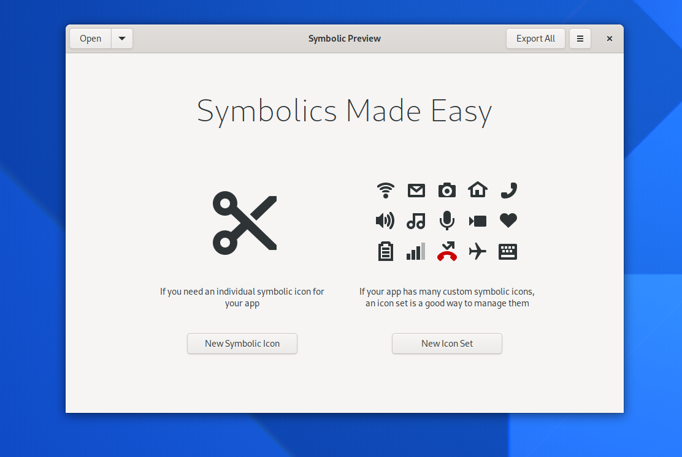Open the dropdown next to the Open button
Image resolution: width=682 pixels, height=457 pixels.
122,38
